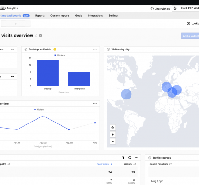Go to the Settings tab
This screenshot has height=185, width=199.
[113, 16]
